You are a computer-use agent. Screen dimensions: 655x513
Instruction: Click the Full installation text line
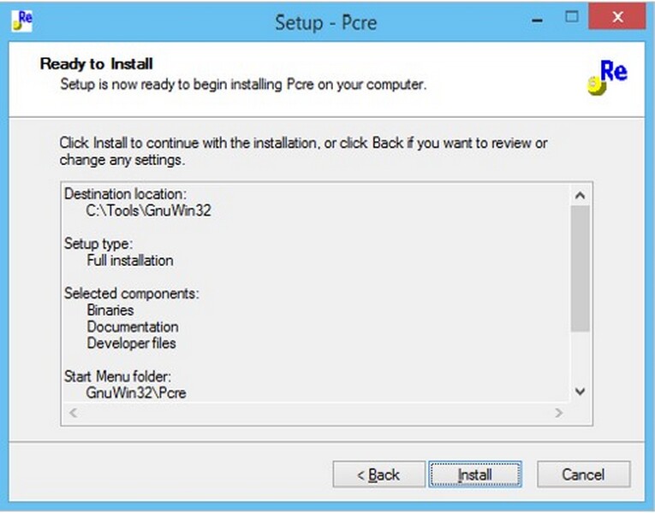[x=130, y=260]
